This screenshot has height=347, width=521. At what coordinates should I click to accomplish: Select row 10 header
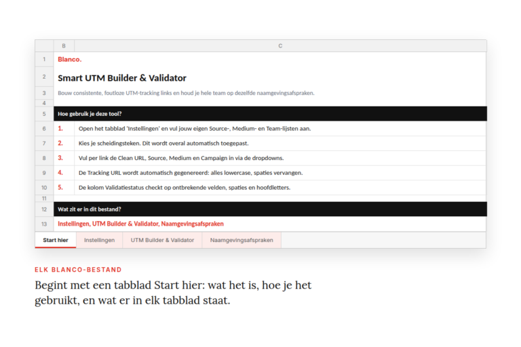point(44,188)
